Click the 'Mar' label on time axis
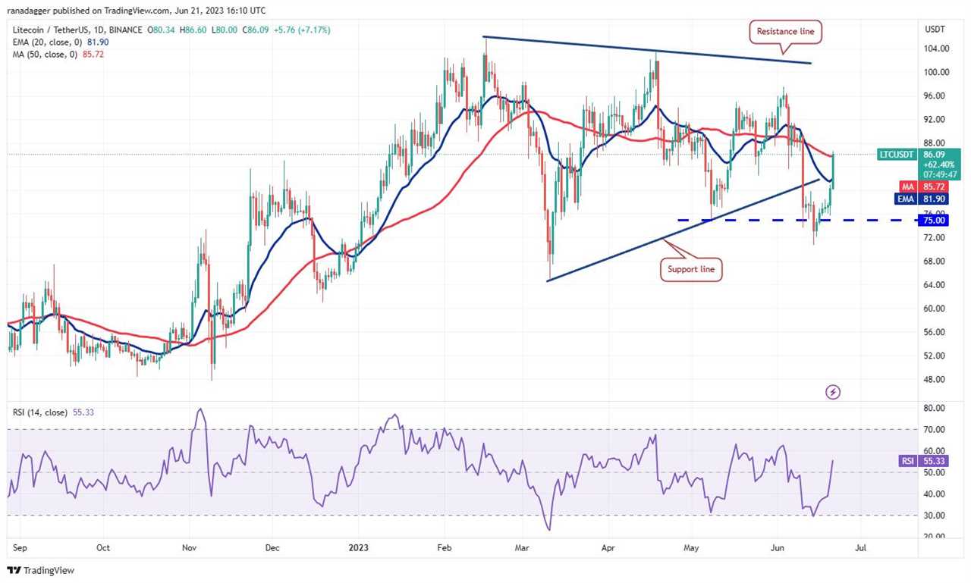The height and width of the screenshot is (583, 971). [521, 547]
